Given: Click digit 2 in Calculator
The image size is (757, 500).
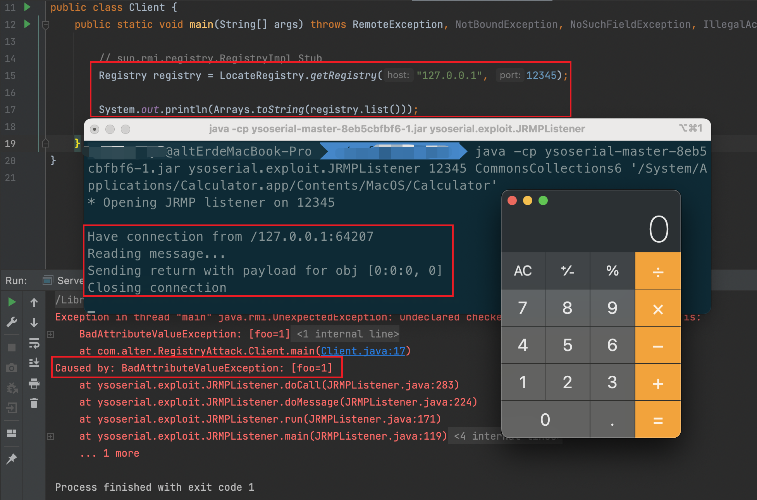Looking at the screenshot, I should [568, 382].
